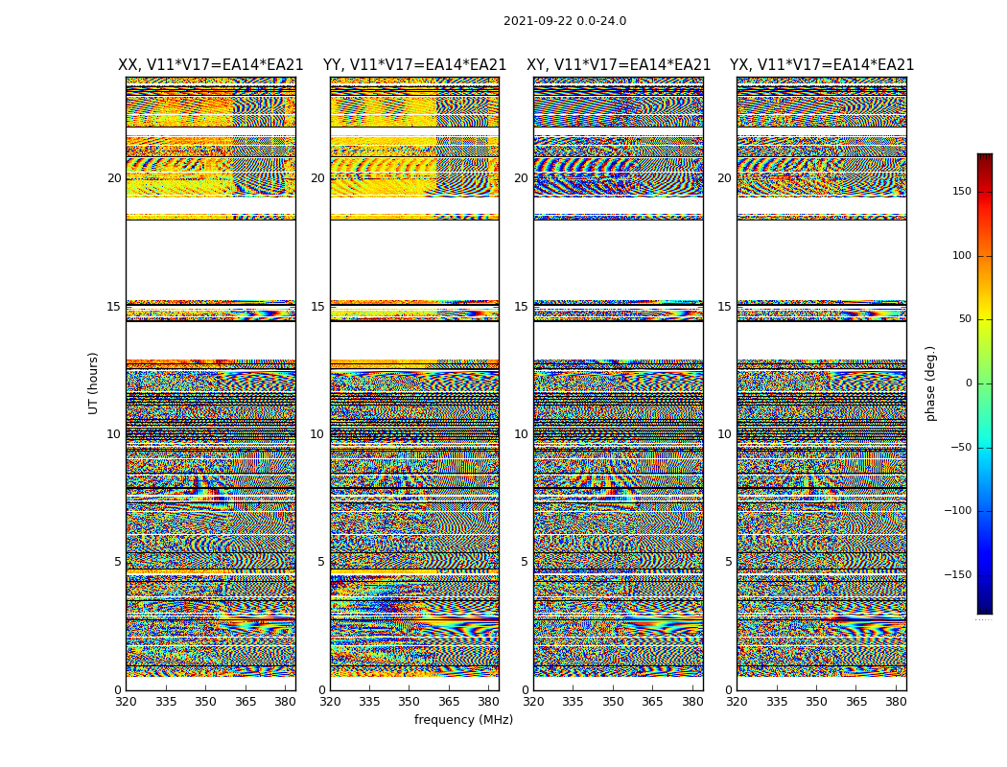Click the YY phase waterfall plot
Viewport: 1007px width, 767px height.
pos(415,383)
